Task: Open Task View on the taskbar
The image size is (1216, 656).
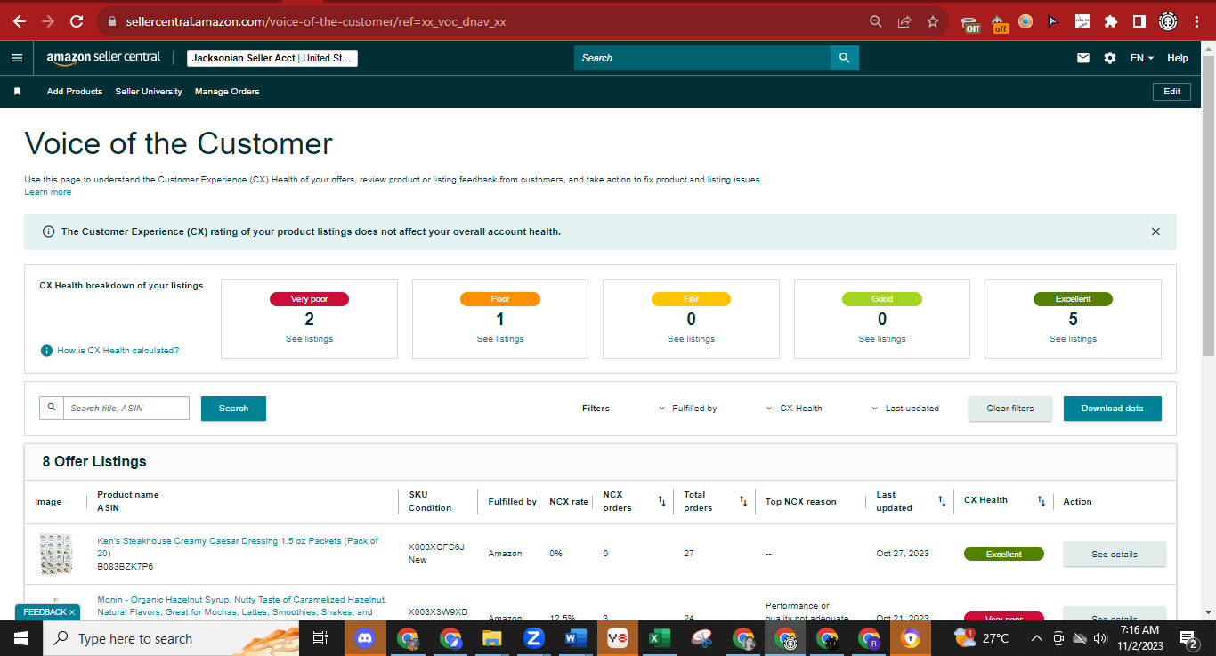Action: (320, 638)
